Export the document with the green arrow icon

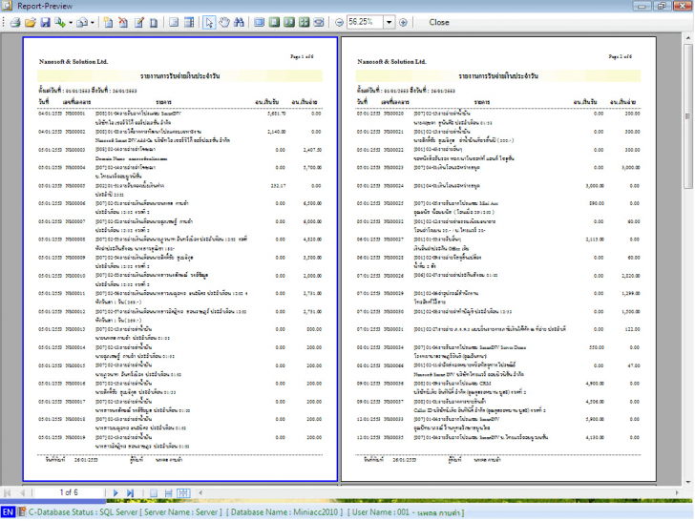tap(60, 22)
